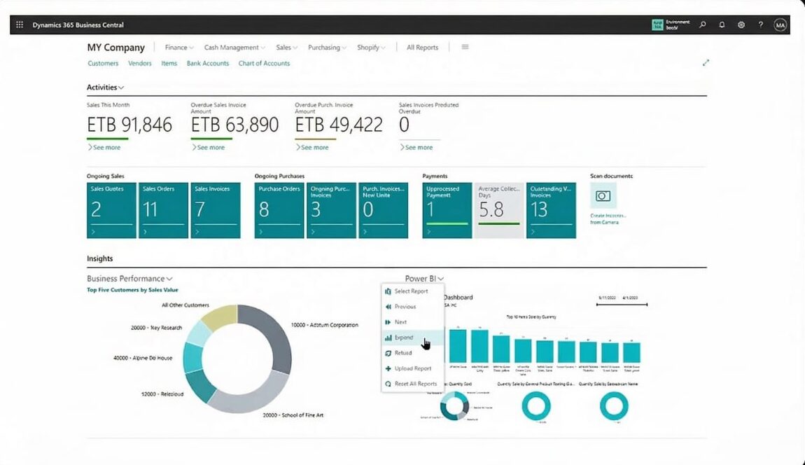Open the hamburger more-menu icon
805x465 pixels.
(x=465, y=47)
